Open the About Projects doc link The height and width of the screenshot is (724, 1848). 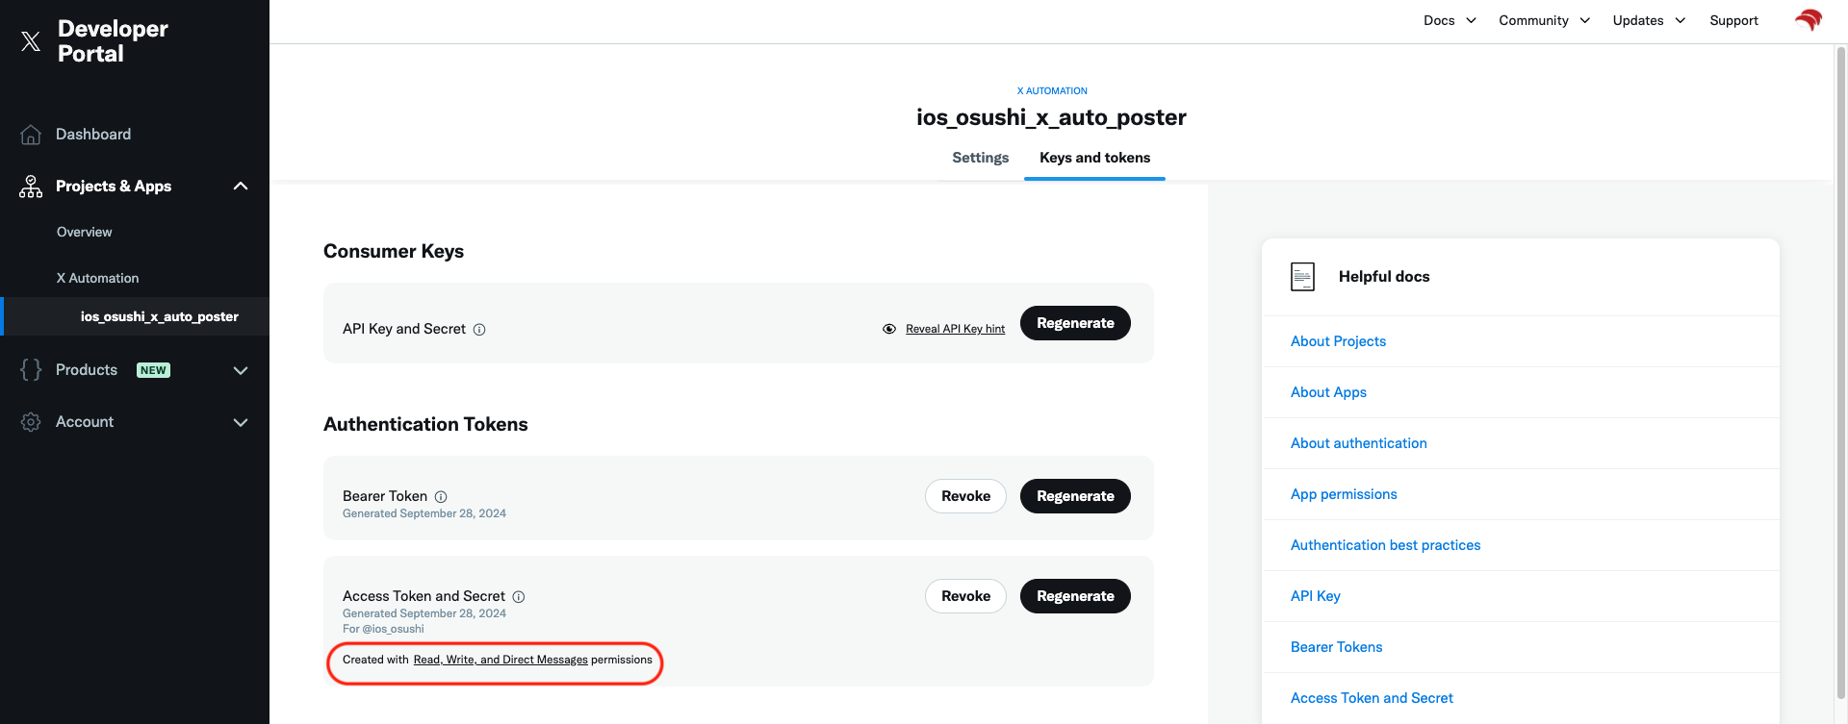(1338, 341)
